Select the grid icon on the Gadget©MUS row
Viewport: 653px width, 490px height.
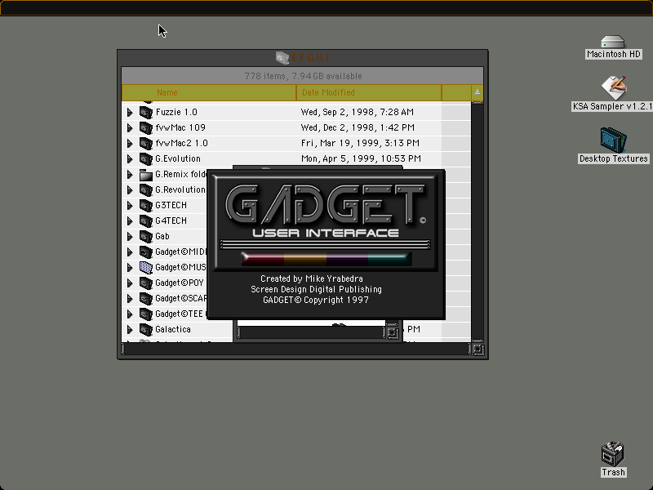(x=146, y=268)
